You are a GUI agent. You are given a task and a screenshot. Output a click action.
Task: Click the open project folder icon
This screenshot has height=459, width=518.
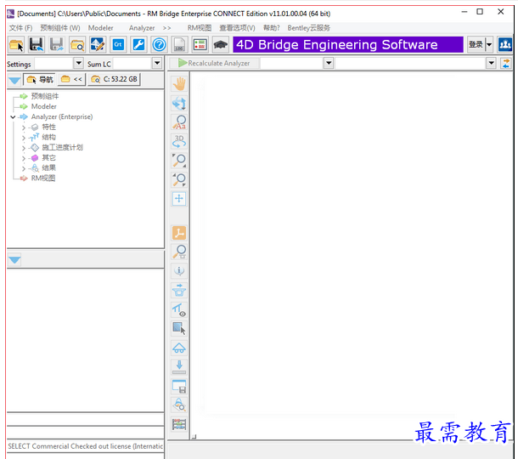16,45
